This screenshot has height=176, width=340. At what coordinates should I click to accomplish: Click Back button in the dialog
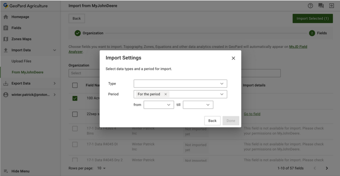[212, 121]
